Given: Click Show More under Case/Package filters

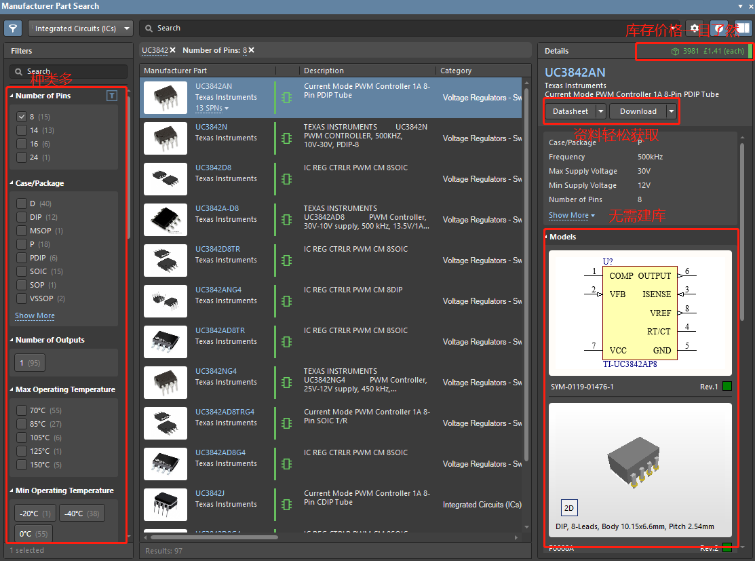Looking at the screenshot, I should pyautogui.click(x=35, y=316).
